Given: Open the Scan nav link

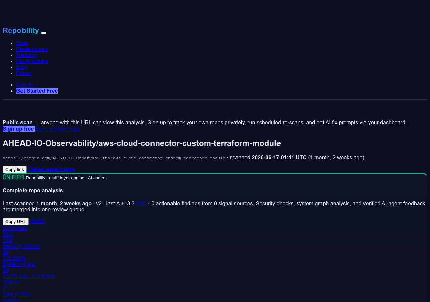Looking at the screenshot, I should (x=22, y=43).
